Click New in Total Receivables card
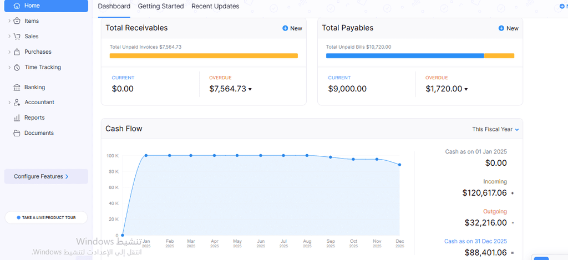The height and width of the screenshot is (260, 568). click(x=292, y=28)
